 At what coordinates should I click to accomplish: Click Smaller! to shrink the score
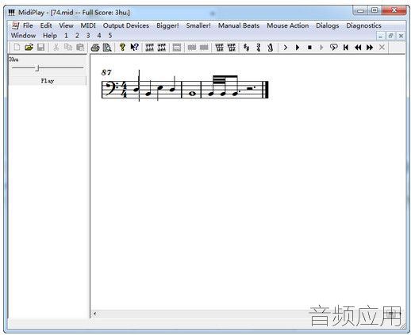pos(198,25)
